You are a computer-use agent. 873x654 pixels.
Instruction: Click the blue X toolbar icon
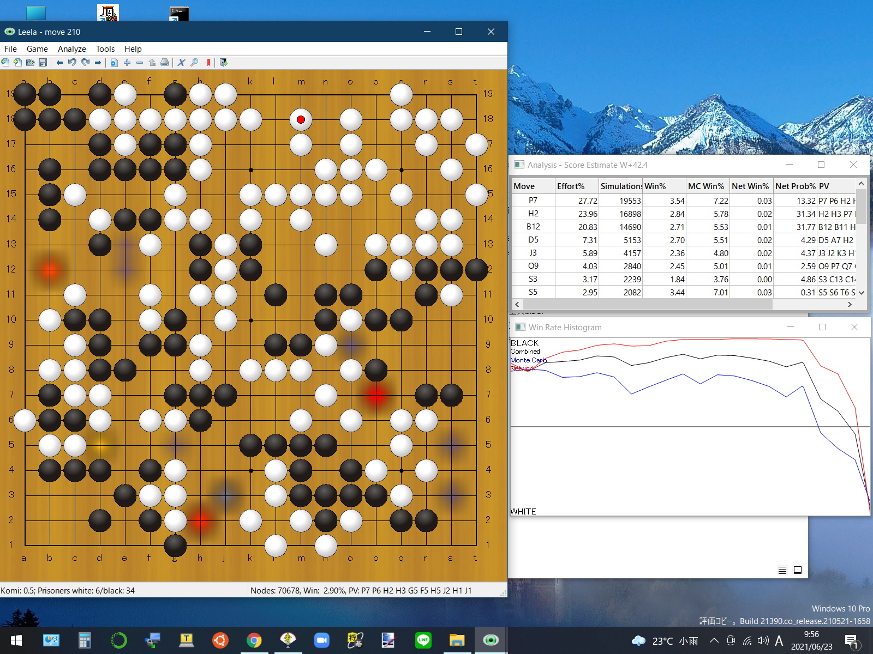tap(181, 63)
